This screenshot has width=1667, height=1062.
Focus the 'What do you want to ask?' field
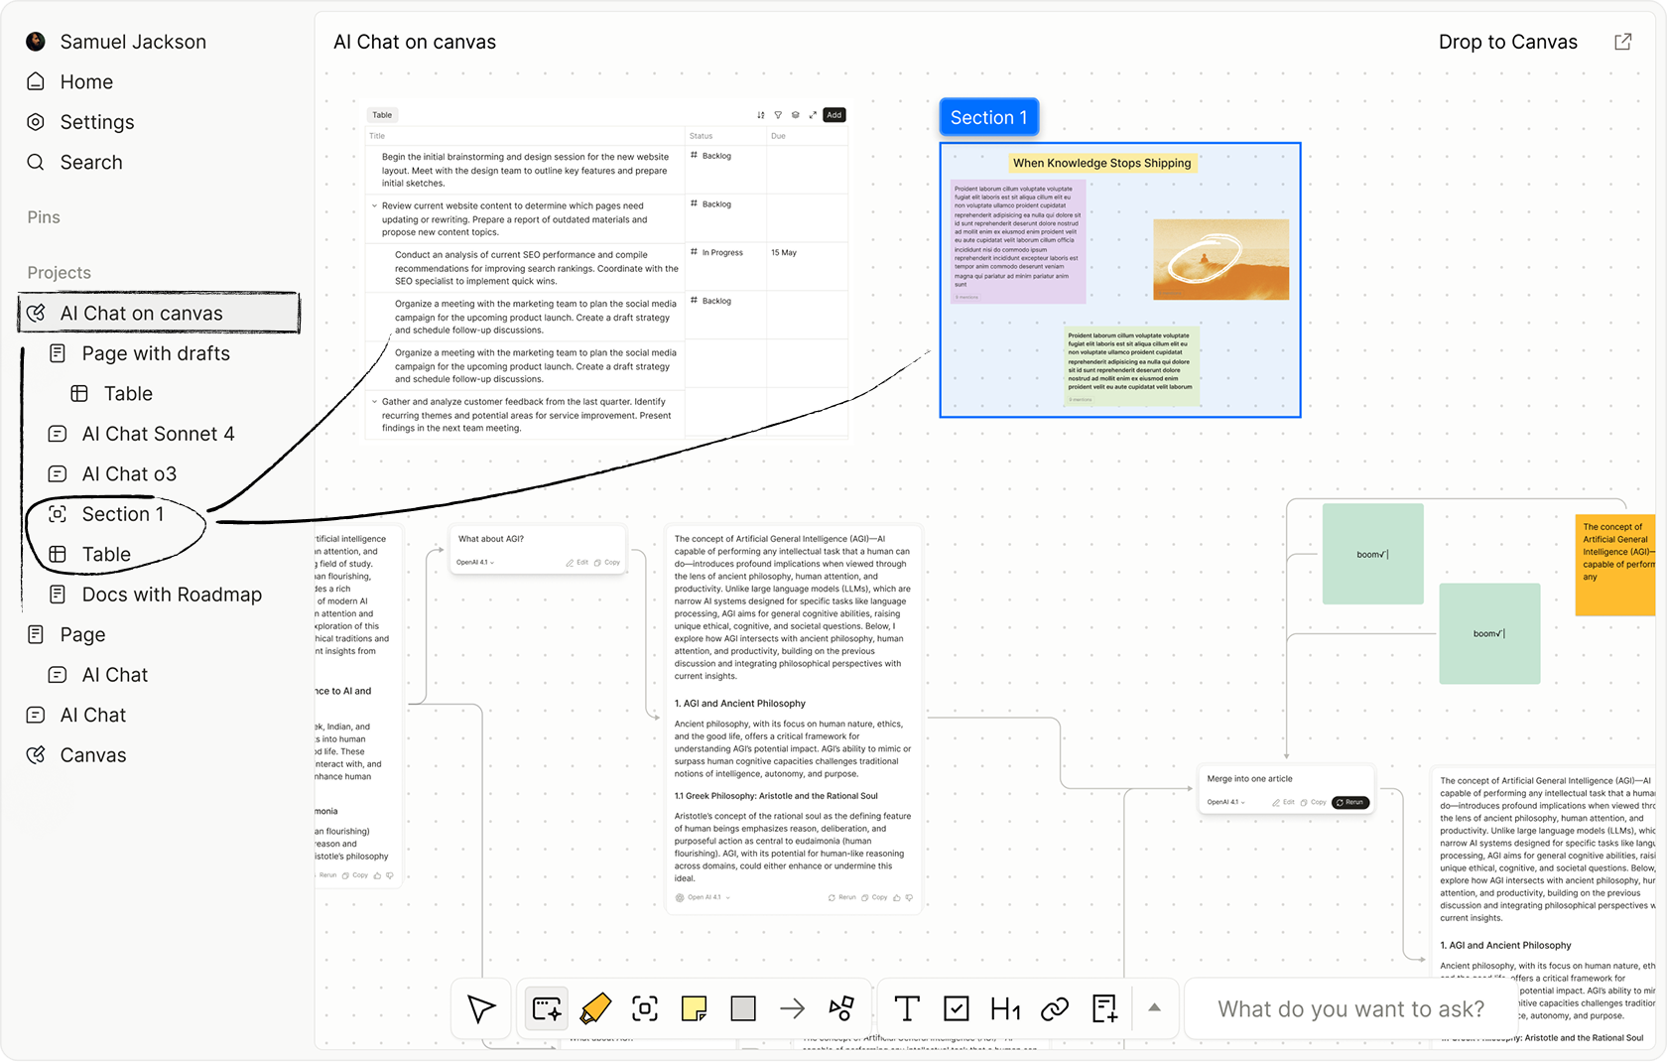click(x=1350, y=1008)
